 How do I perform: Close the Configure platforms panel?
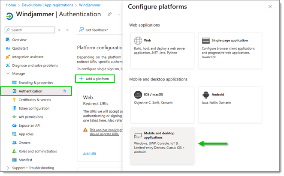[x=270, y=7]
